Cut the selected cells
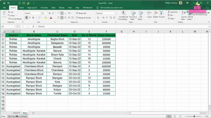211x118 pixels. 11,12
